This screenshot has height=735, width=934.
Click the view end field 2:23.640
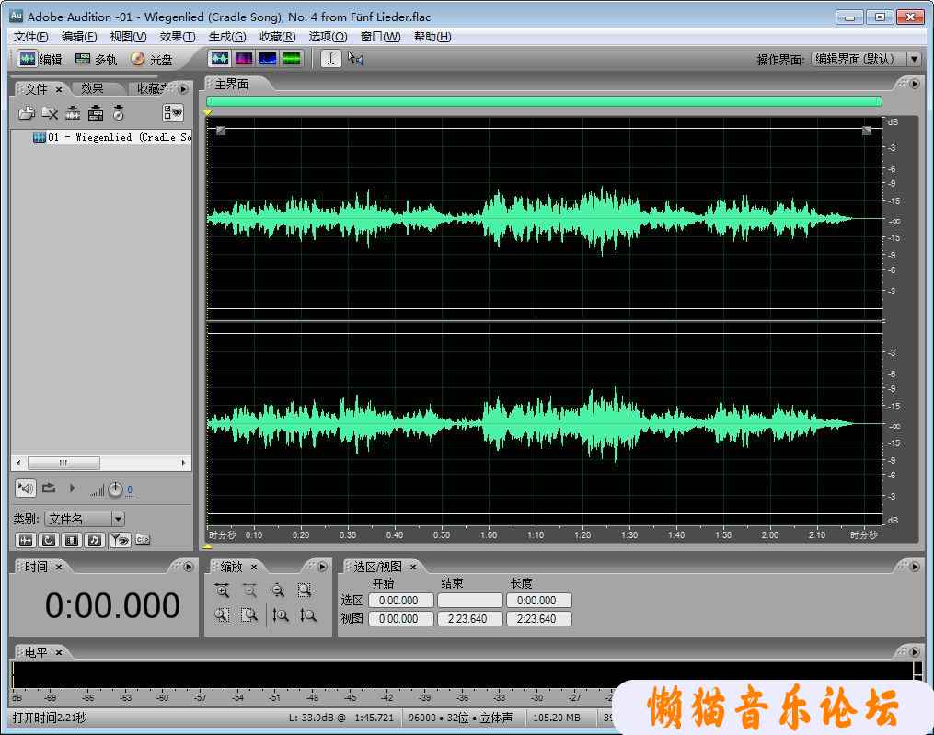click(470, 619)
